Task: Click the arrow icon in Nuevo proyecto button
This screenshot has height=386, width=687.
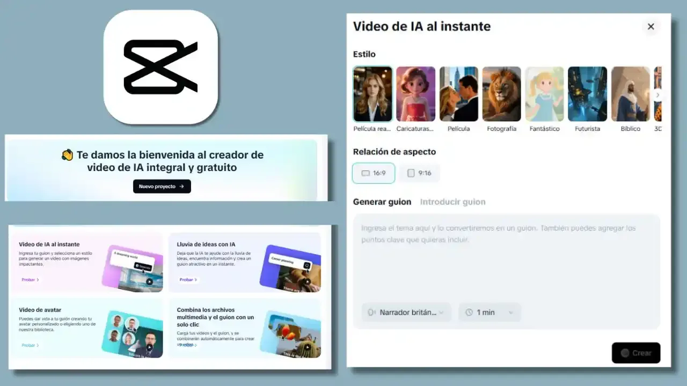Action: 182,187
